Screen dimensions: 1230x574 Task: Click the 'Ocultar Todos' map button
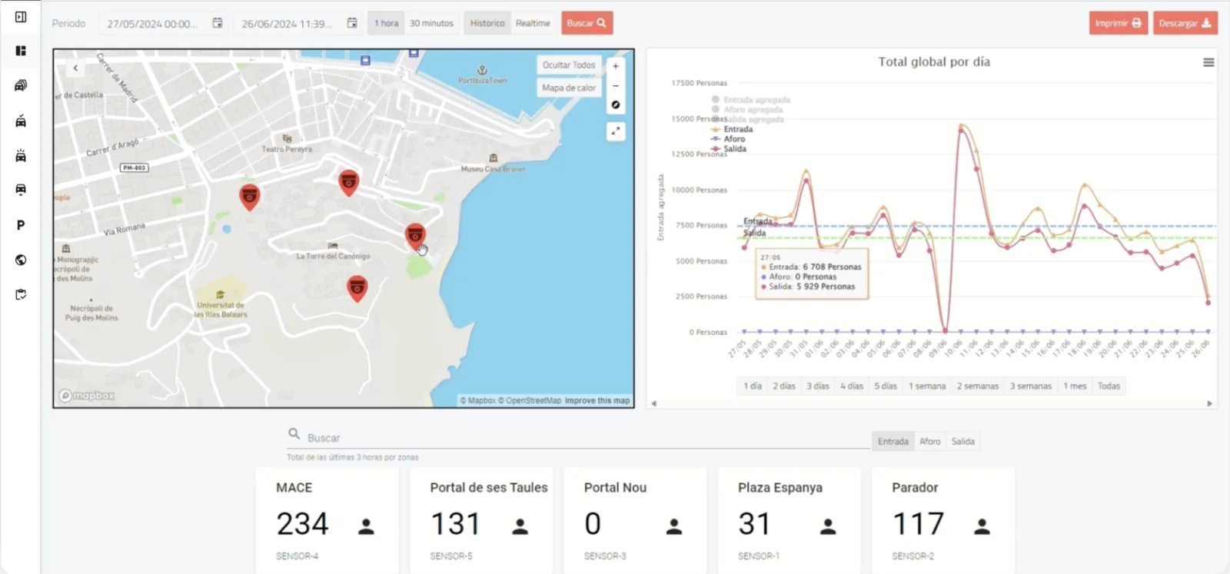(x=569, y=65)
